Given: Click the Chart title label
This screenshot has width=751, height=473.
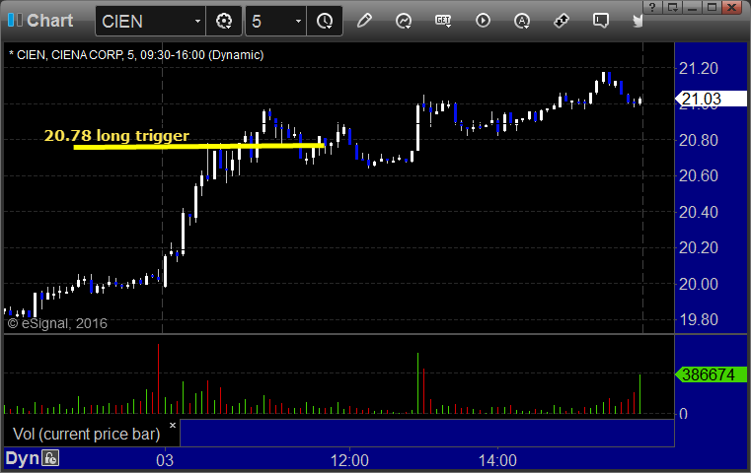Looking at the screenshot, I should click(x=49, y=21).
